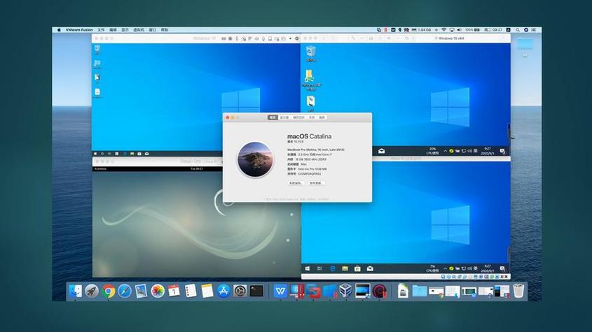The height and width of the screenshot is (332, 592).
Task: Select the 服务 tab in About This Mac
Action: (322, 117)
